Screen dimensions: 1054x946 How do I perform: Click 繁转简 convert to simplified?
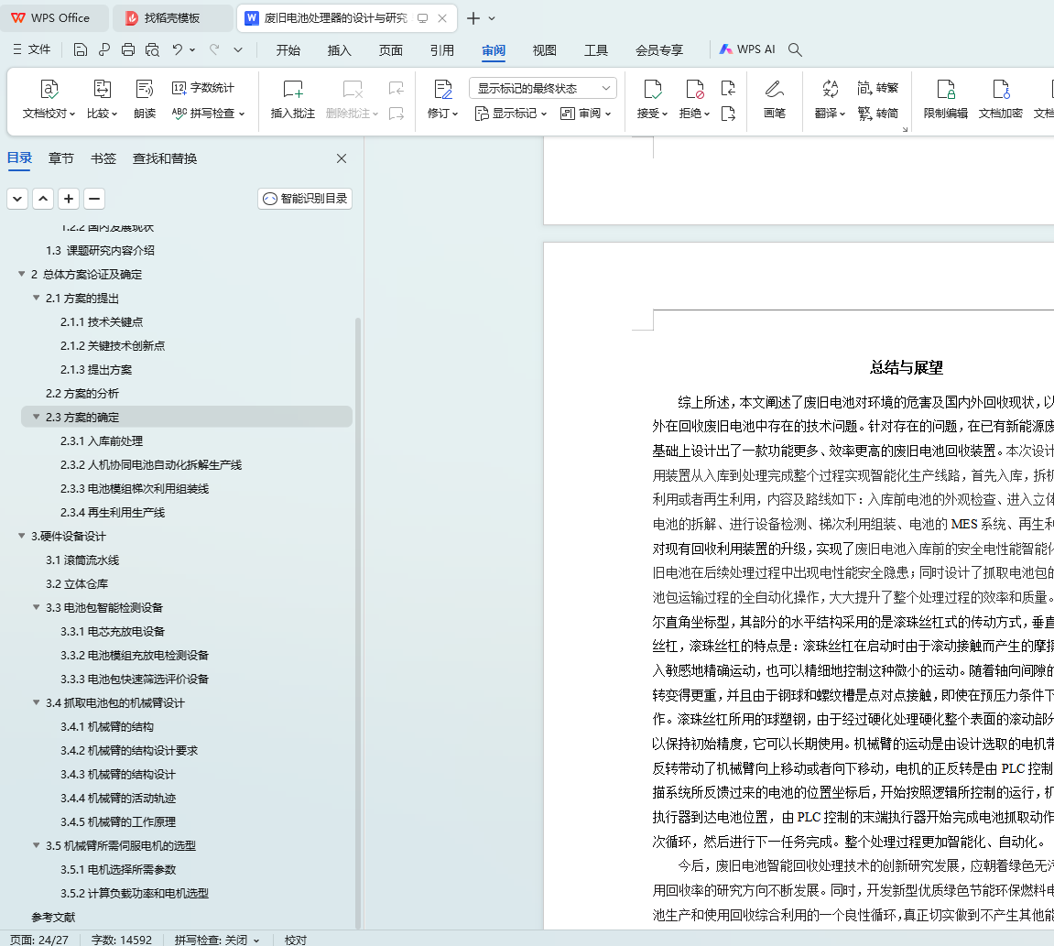click(x=878, y=113)
